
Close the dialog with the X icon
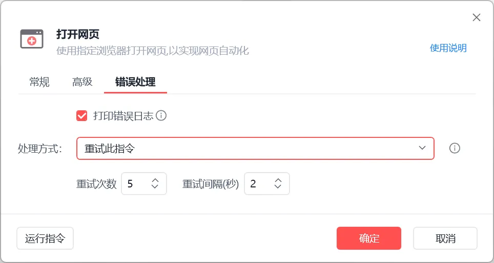[x=477, y=17]
